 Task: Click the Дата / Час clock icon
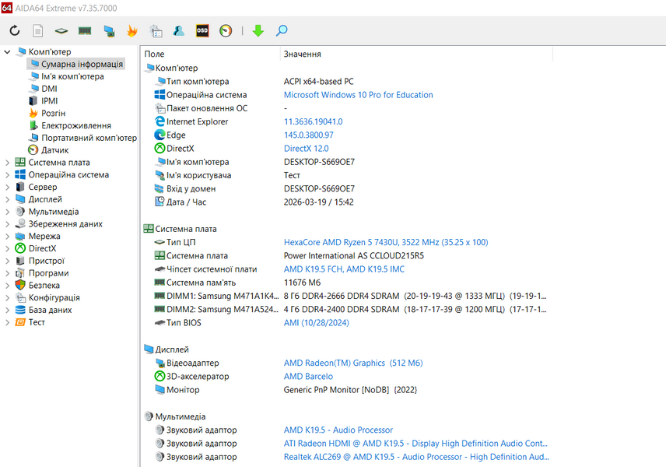click(159, 202)
